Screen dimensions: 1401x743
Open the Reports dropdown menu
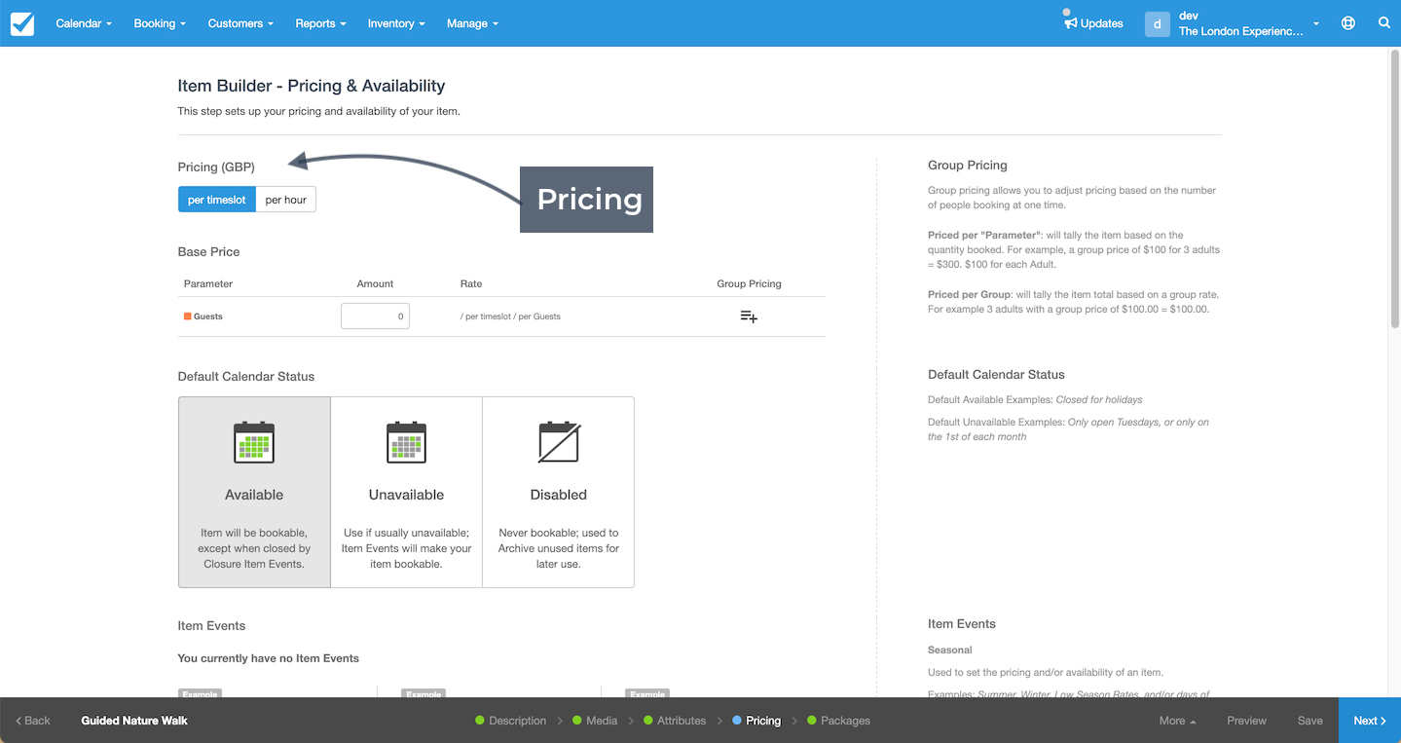click(x=320, y=23)
